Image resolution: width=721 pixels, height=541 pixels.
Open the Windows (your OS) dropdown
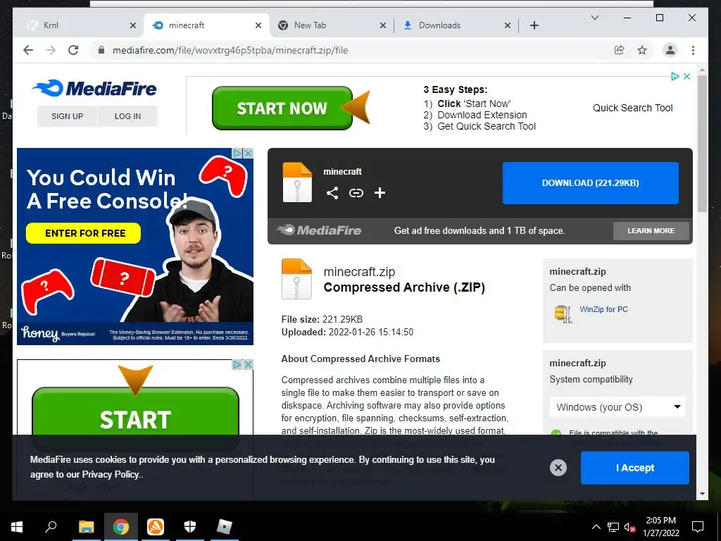coord(617,407)
